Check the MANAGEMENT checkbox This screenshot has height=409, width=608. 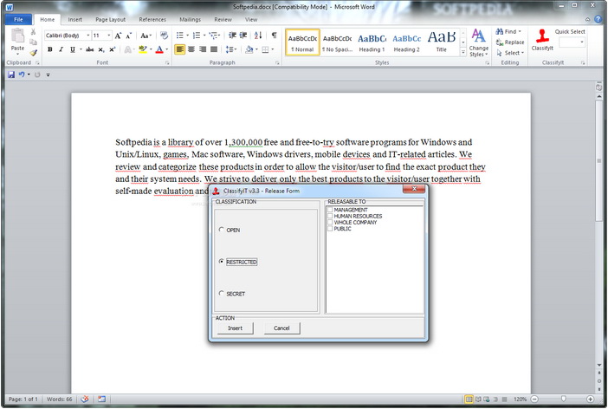click(x=330, y=210)
